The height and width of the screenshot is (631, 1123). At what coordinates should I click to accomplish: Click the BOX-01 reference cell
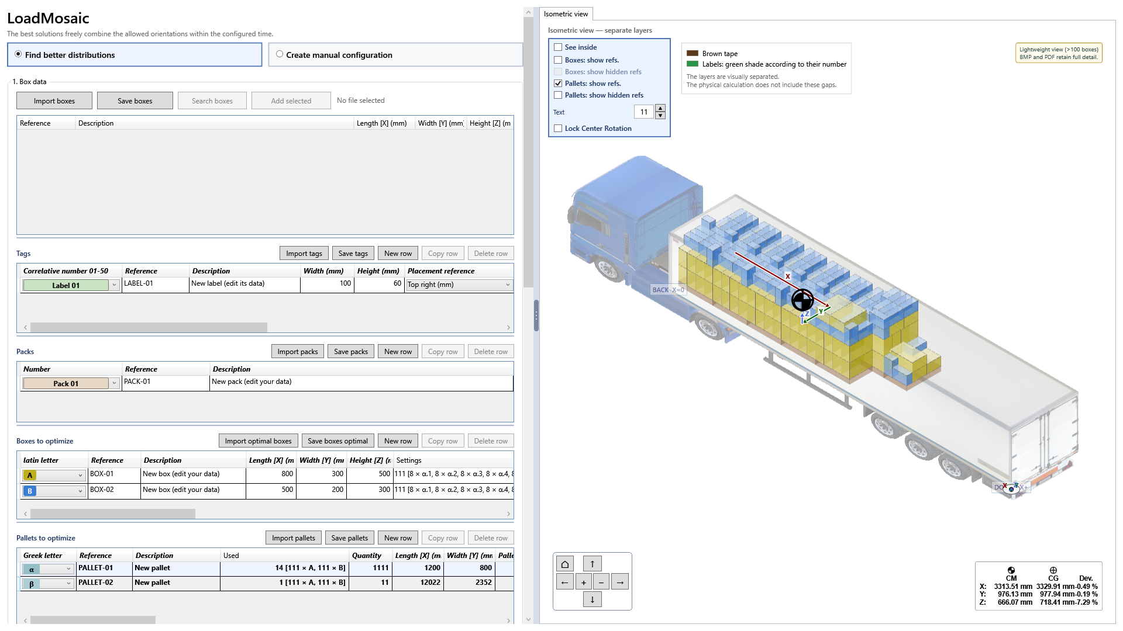click(114, 474)
